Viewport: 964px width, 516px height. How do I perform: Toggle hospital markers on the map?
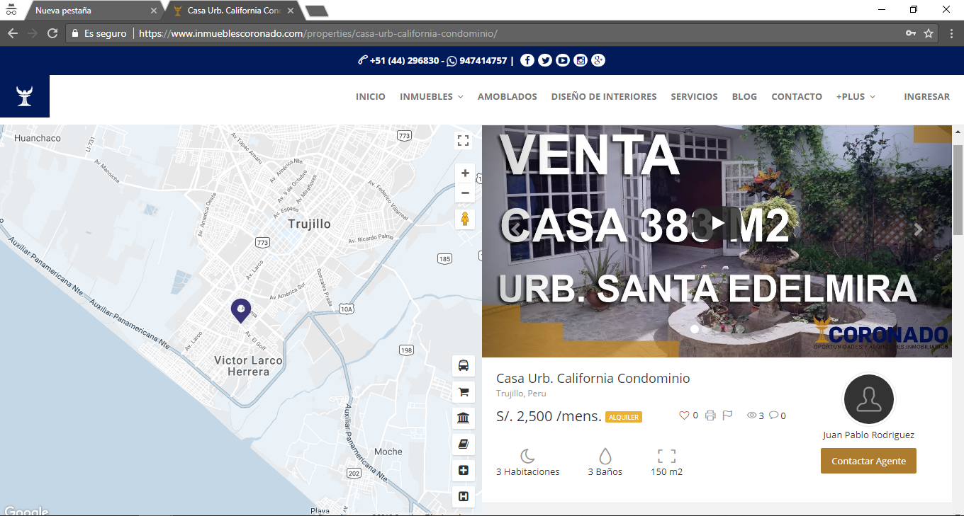coord(464,497)
